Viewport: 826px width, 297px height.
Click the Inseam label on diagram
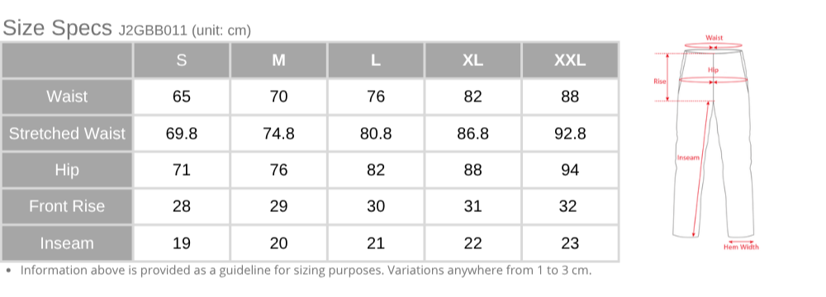688,158
